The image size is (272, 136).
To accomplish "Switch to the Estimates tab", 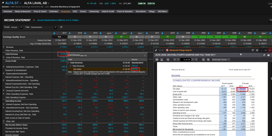I will (54, 12).
